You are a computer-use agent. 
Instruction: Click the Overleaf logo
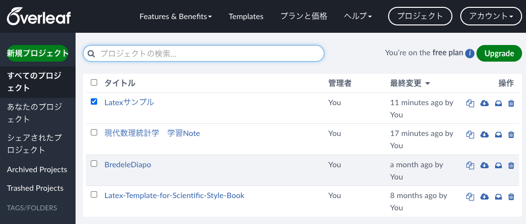[39, 16]
